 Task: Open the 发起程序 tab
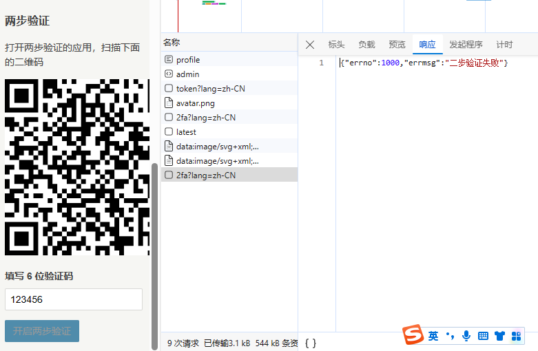click(x=466, y=45)
